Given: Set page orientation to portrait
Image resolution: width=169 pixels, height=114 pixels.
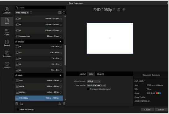Looking at the screenshot, I should [x=60, y=12].
